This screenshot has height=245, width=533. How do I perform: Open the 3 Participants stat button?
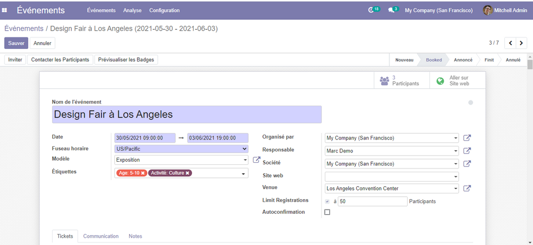point(402,81)
